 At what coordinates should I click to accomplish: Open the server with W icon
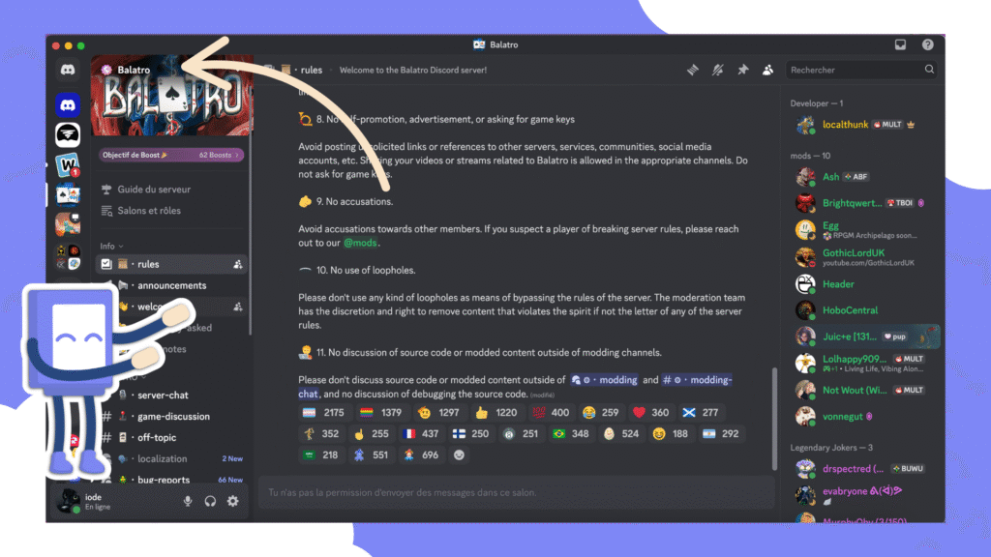click(x=68, y=165)
